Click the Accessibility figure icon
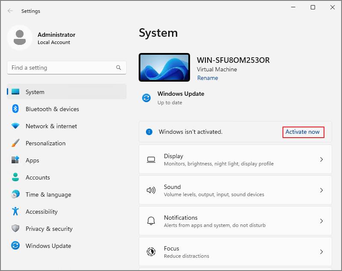 pos(15,211)
